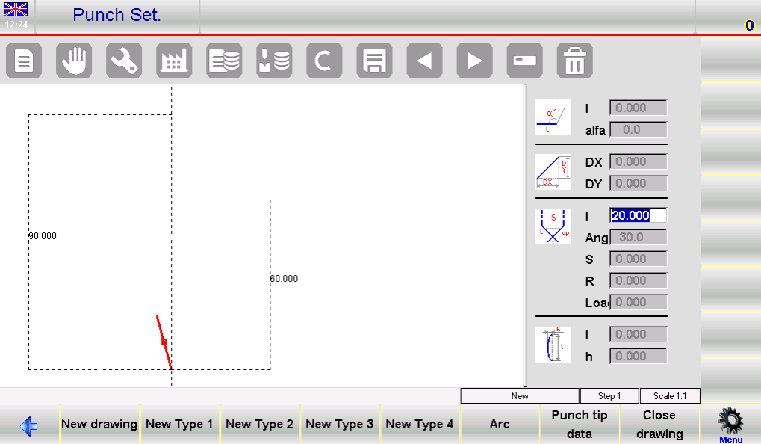
Task: Select the C clear icon on toolbar
Action: coord(323,61)
